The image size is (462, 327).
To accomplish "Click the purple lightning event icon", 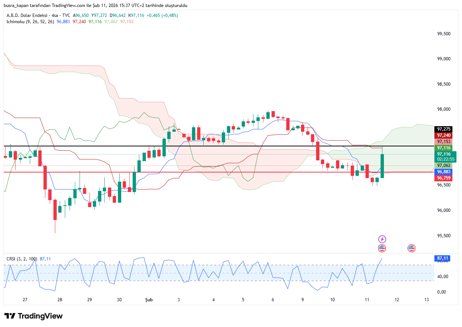I will tap(382, 239).
